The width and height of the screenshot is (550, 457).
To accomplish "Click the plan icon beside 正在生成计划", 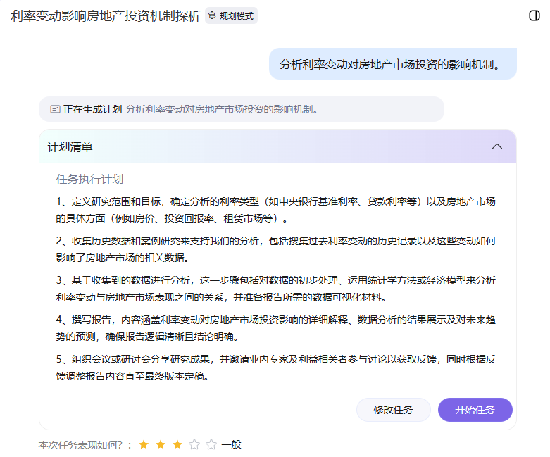I will [55, 109].
